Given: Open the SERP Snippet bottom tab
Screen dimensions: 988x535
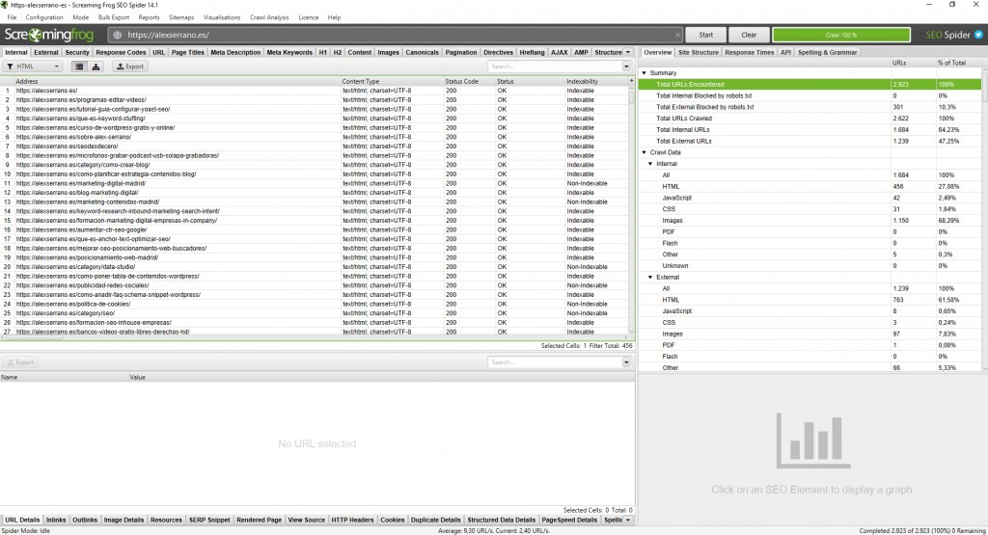Looking at the screenshot, I should pyautogui.click(x=209, y=520).
